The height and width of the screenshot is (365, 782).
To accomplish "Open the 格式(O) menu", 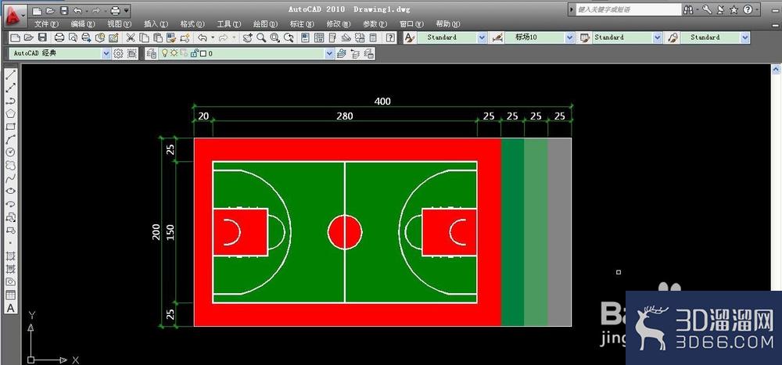I will 192,24.
